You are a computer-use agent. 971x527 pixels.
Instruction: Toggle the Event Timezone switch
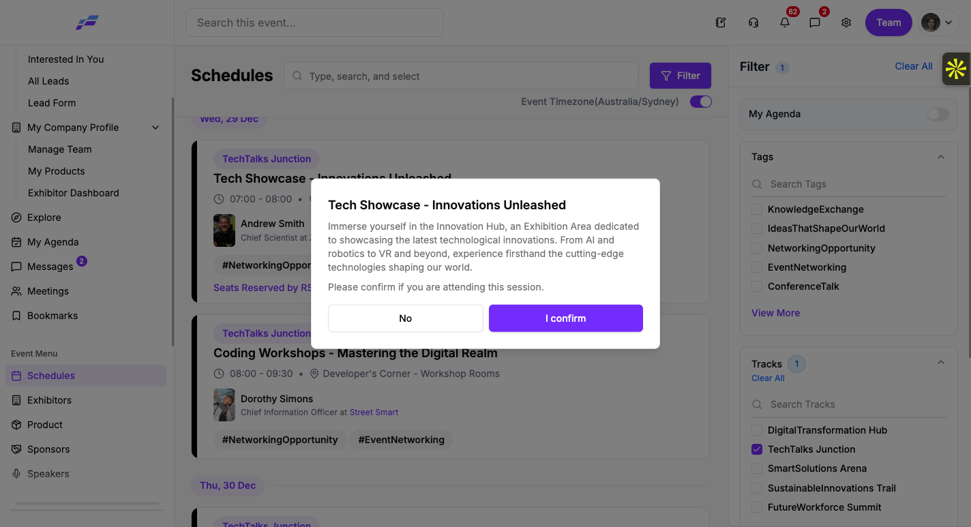pos(701,102)
